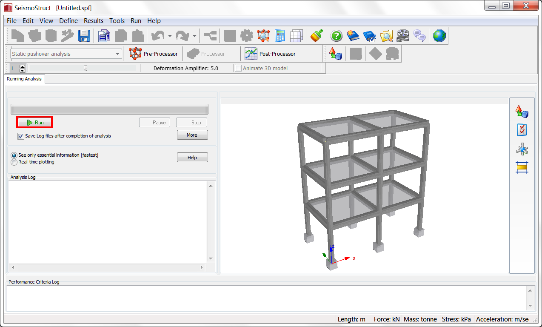Select the Real-time plotting option
542x327 pixels.
(x=14, y=162)
